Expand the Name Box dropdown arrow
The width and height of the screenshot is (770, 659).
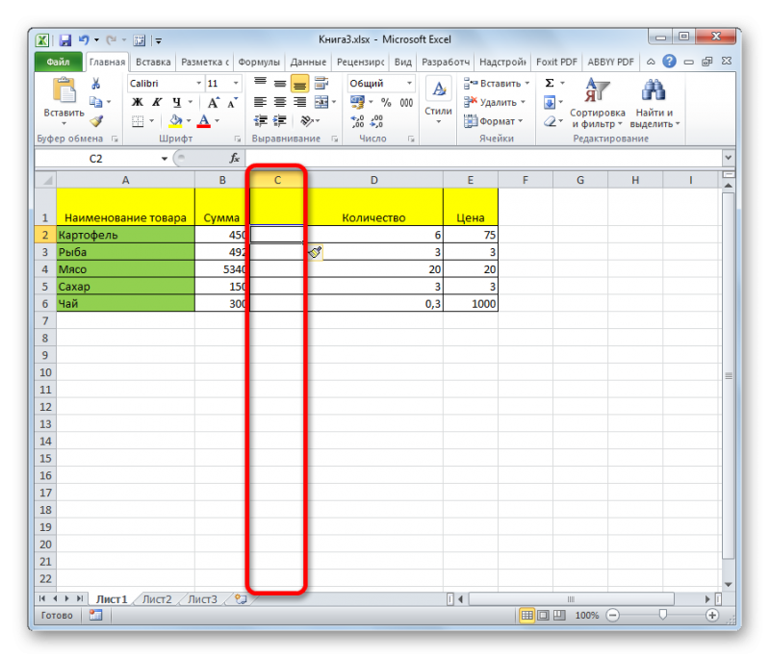pos(164,159)
